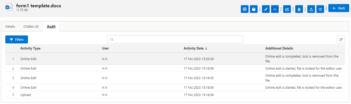351x104 pixels.
Task: Click the list view icon
Action: point(320,9)
